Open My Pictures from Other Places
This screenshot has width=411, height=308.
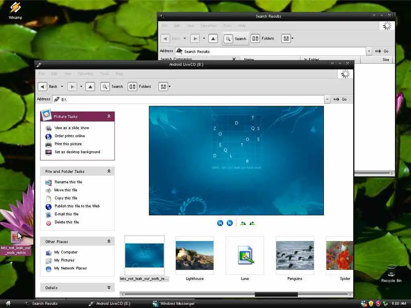(x=64, y=260)
